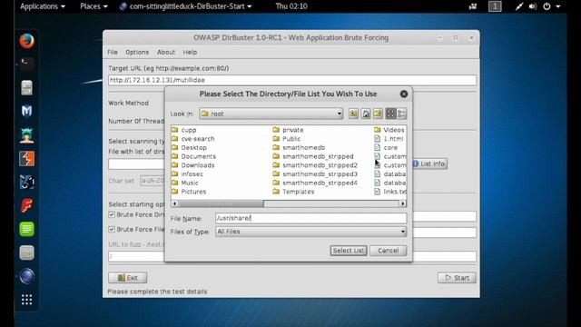Click the screen recorder icon in top bar
The width and height of the screenshot is (581, 327).
point(473,6)
